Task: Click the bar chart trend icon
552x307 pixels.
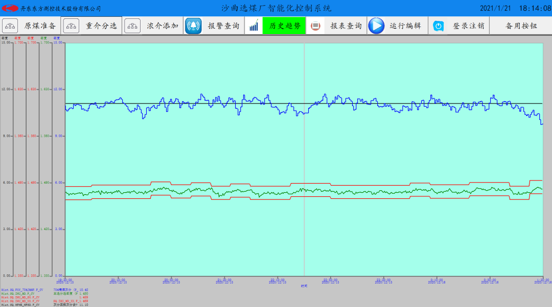Action: [x=254, y=26]
